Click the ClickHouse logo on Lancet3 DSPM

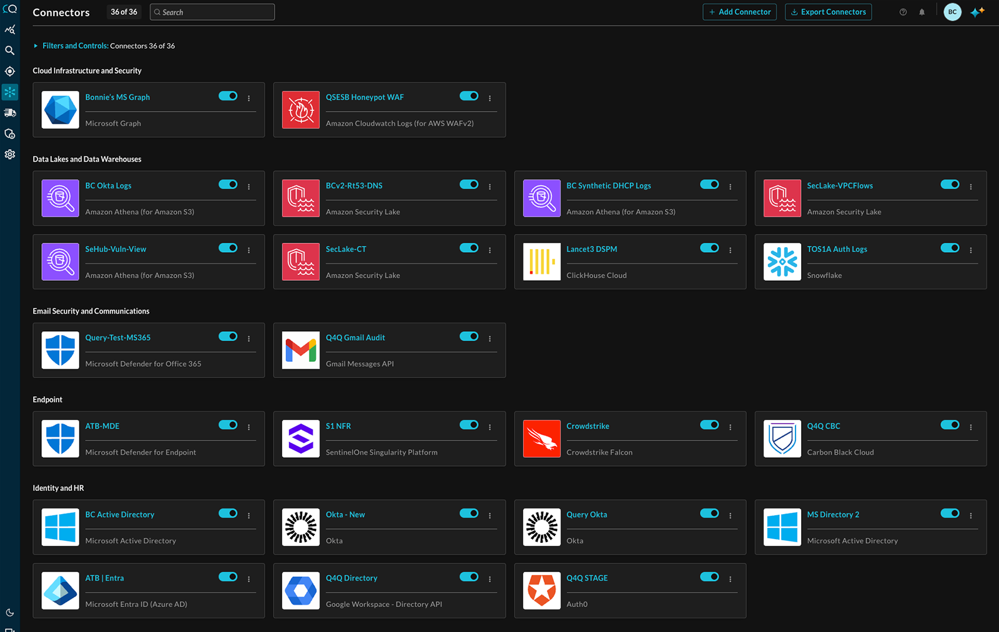pyautogui.click(x=541, y=261)
